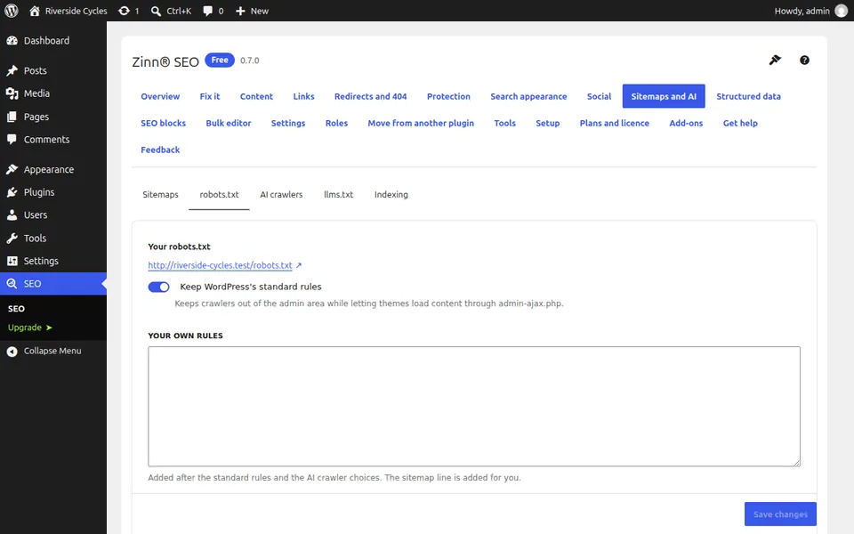Viewport: 854px width, 534px height.
Task: Open the Structured data tab
Action: (748, 96)
